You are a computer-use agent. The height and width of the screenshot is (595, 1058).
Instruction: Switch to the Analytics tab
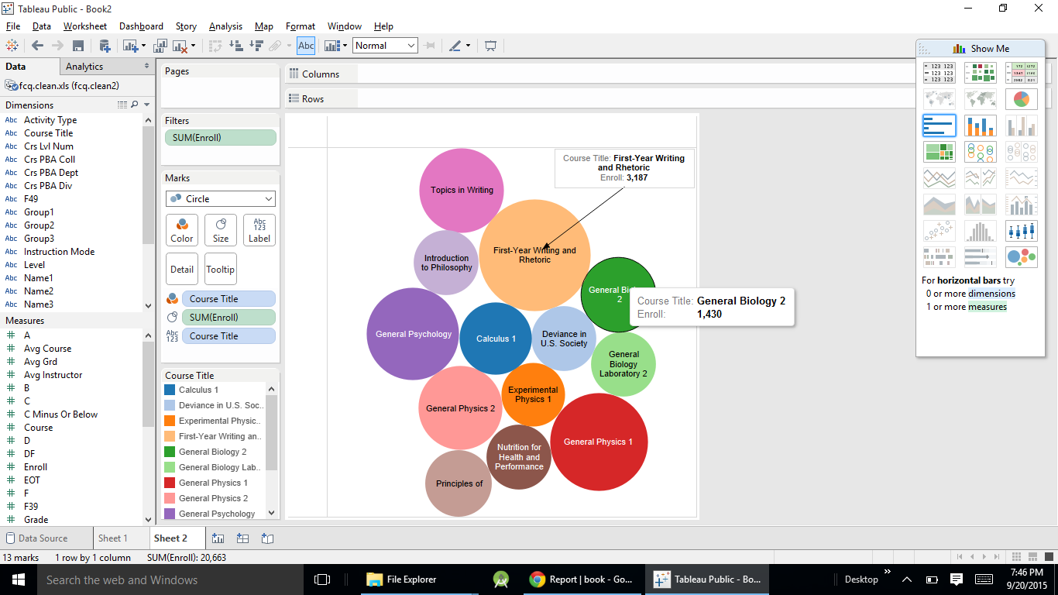(x=84, y=67)
